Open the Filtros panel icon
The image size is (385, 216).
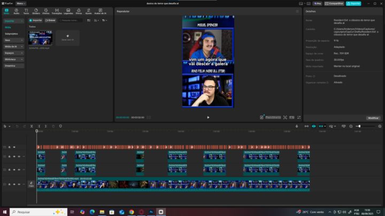(79, 10)
